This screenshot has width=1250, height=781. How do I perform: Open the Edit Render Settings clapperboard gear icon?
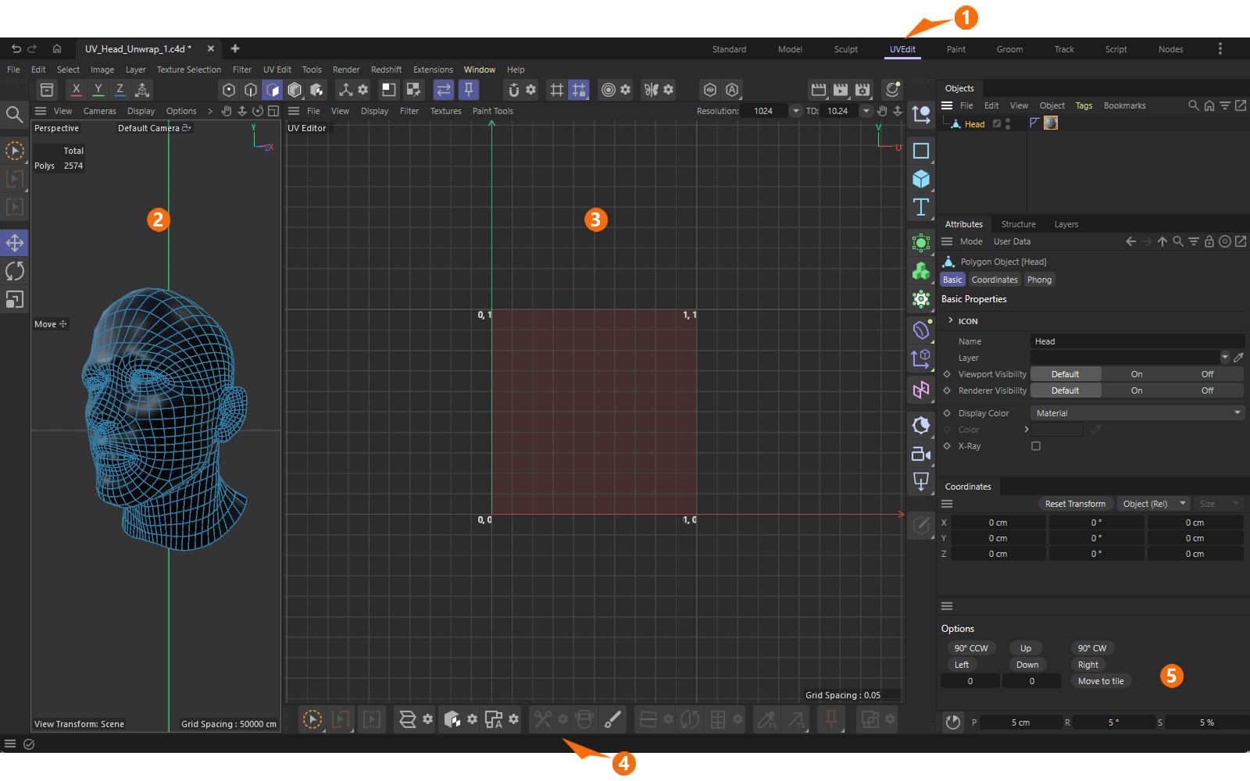[x=862, y=90]
